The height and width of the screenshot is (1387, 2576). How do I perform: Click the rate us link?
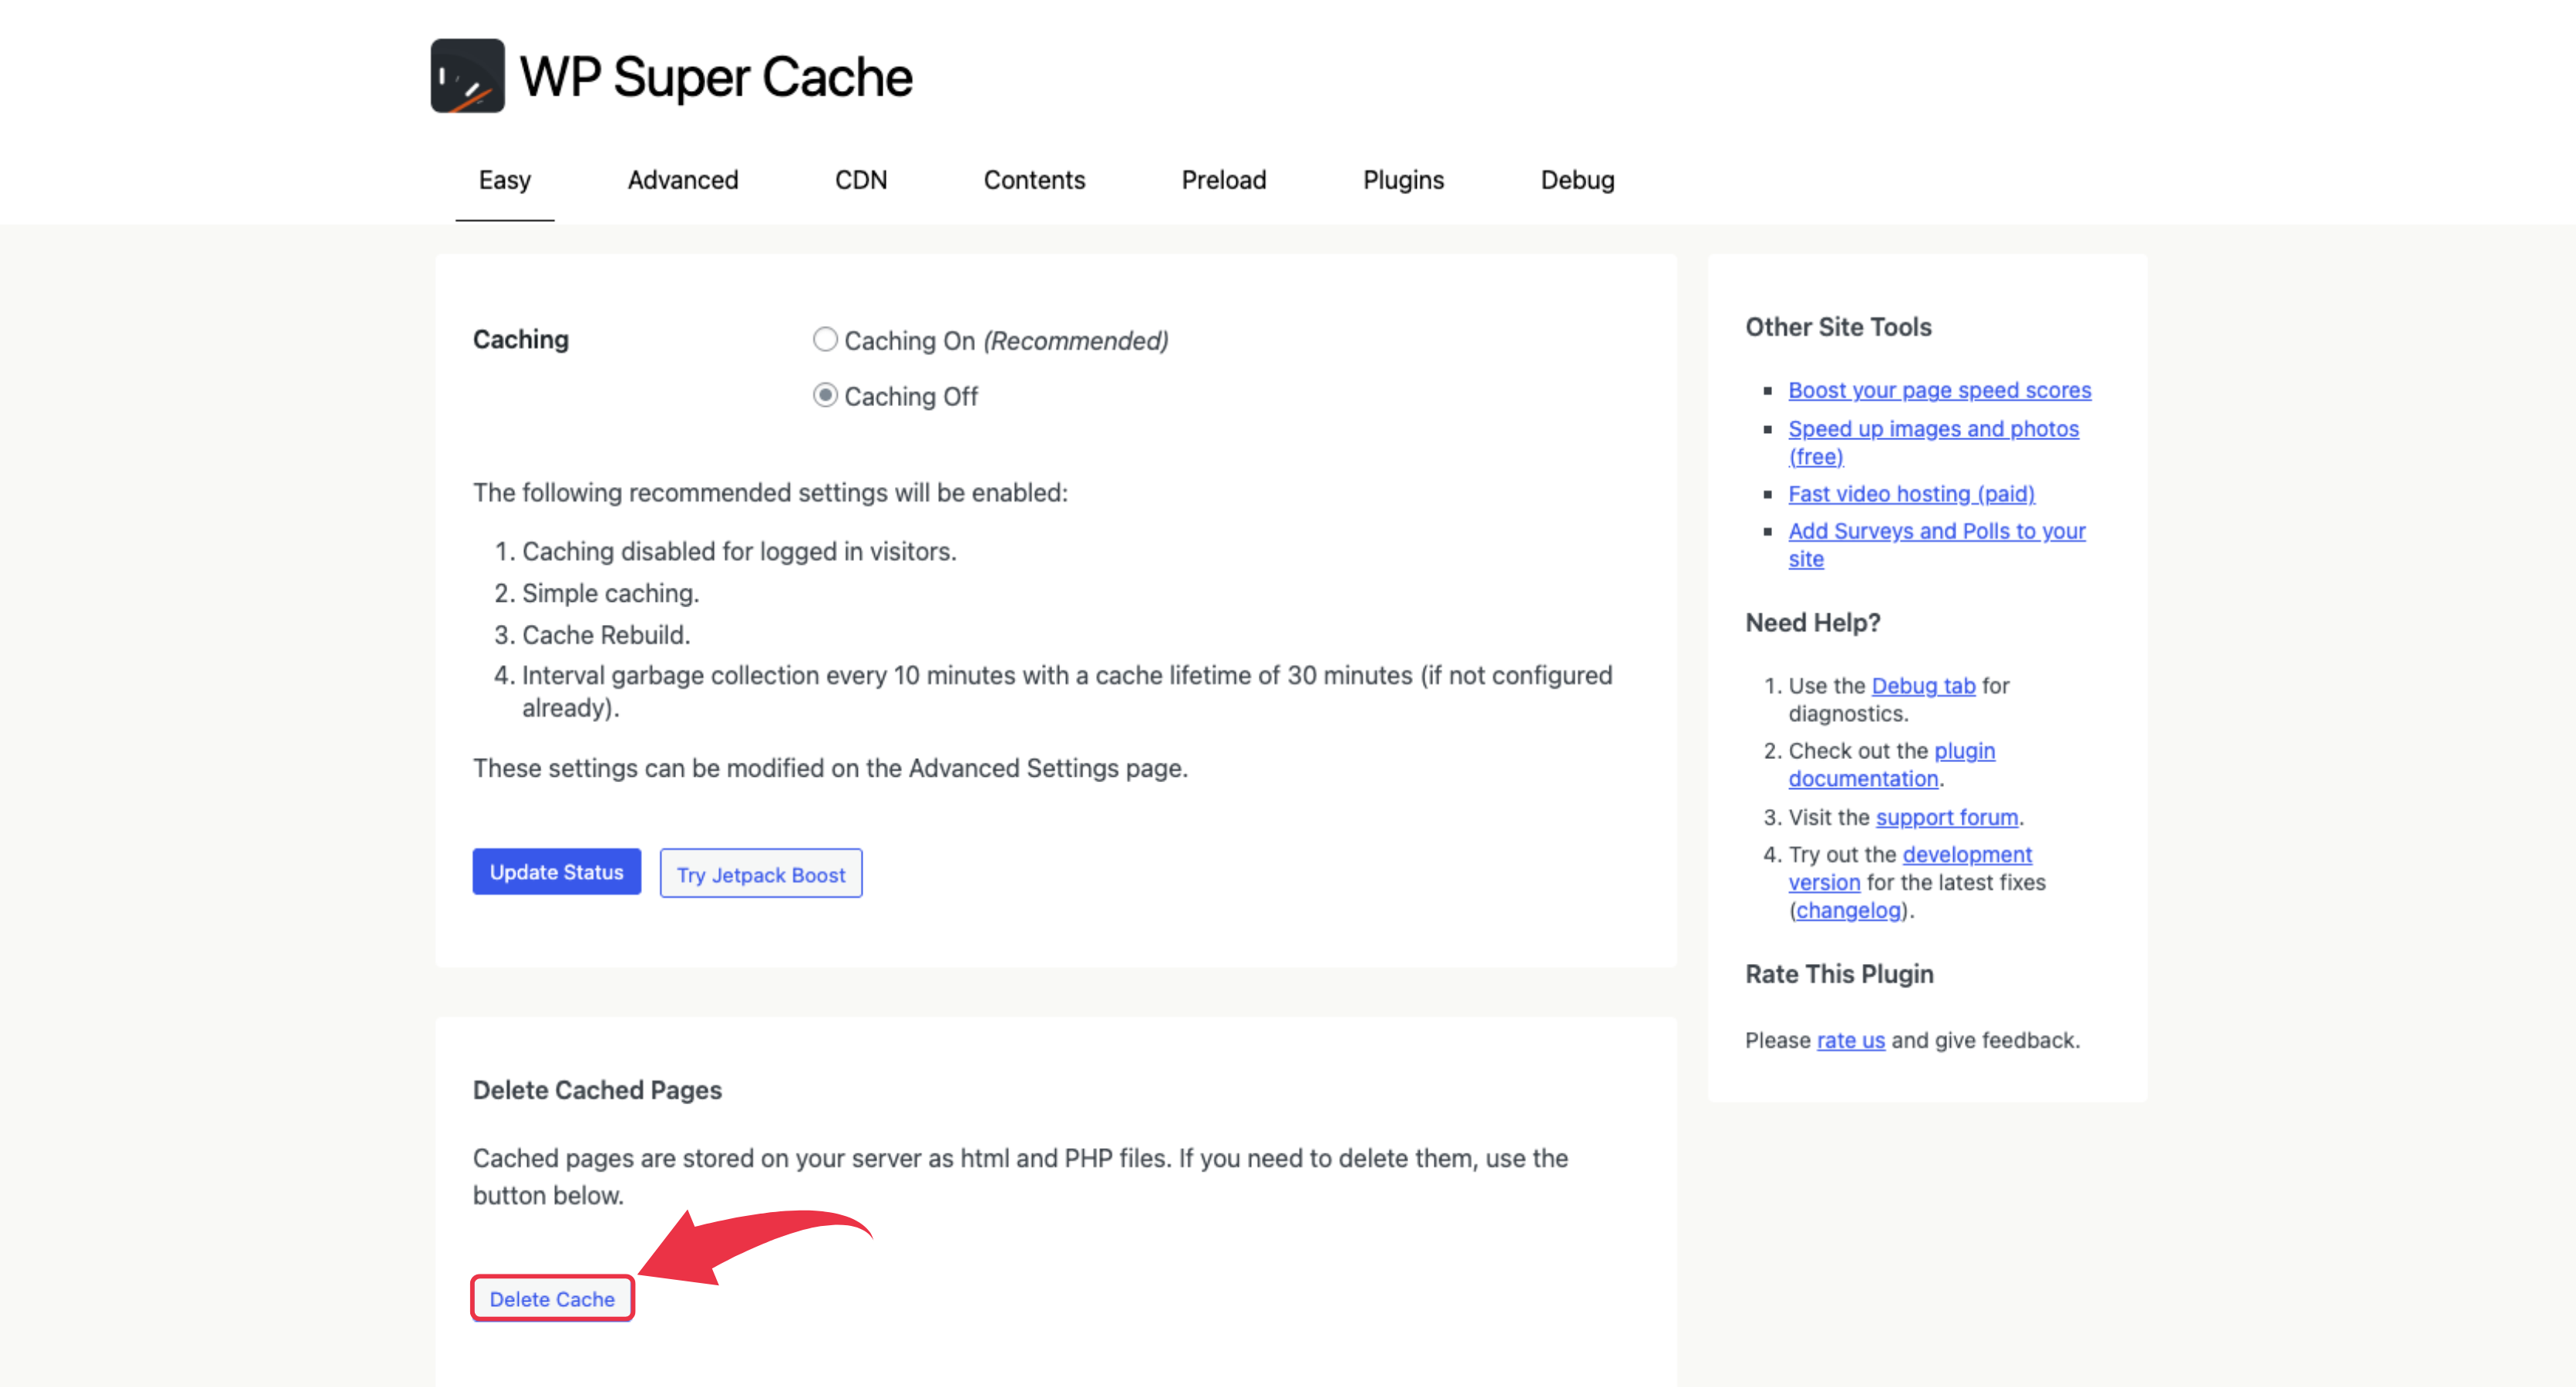pyautogui.click(x=1850, y=1040)
